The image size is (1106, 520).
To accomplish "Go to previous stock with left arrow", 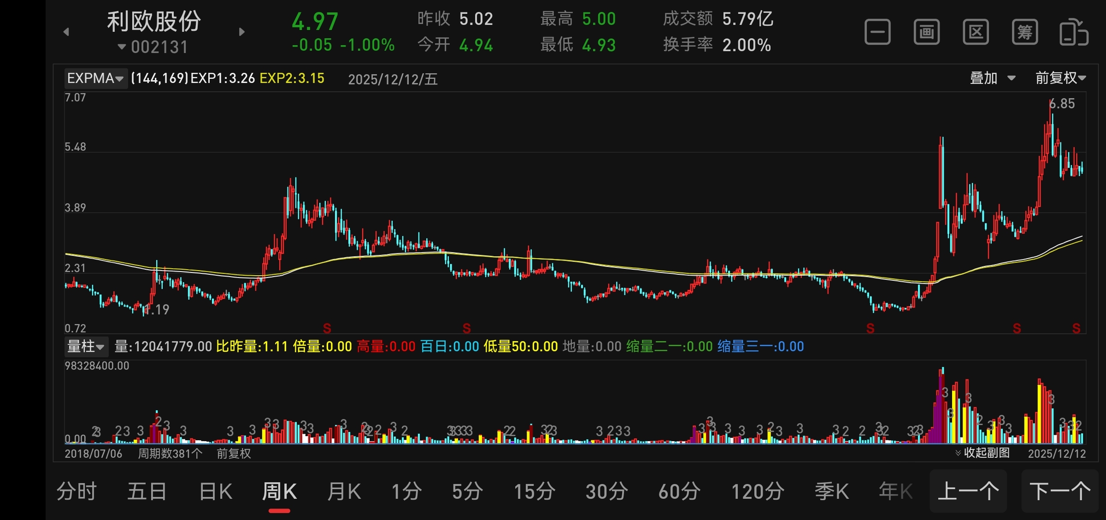I will tap(66, 32).
